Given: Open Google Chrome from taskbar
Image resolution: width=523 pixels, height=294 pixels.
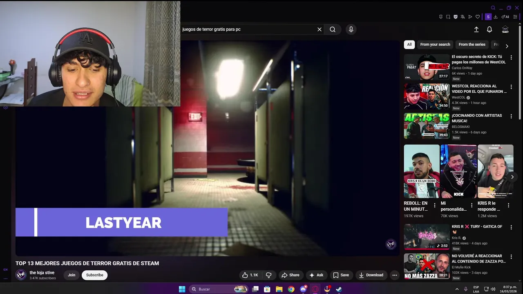Looking at the screenshot, I should click(x=291, y=289).
